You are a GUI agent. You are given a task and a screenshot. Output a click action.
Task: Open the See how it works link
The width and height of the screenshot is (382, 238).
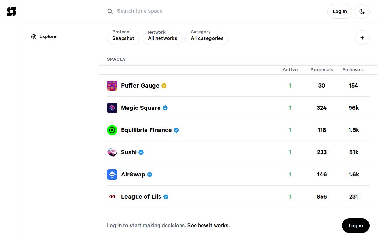(208, 225)
